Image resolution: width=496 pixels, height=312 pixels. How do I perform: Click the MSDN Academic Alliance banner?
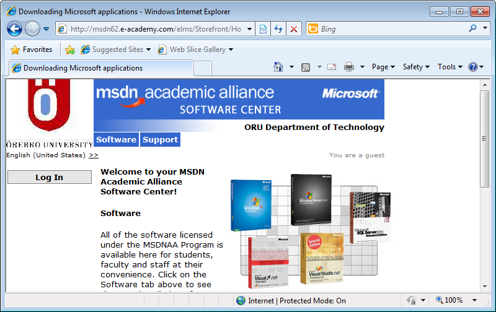239,99
